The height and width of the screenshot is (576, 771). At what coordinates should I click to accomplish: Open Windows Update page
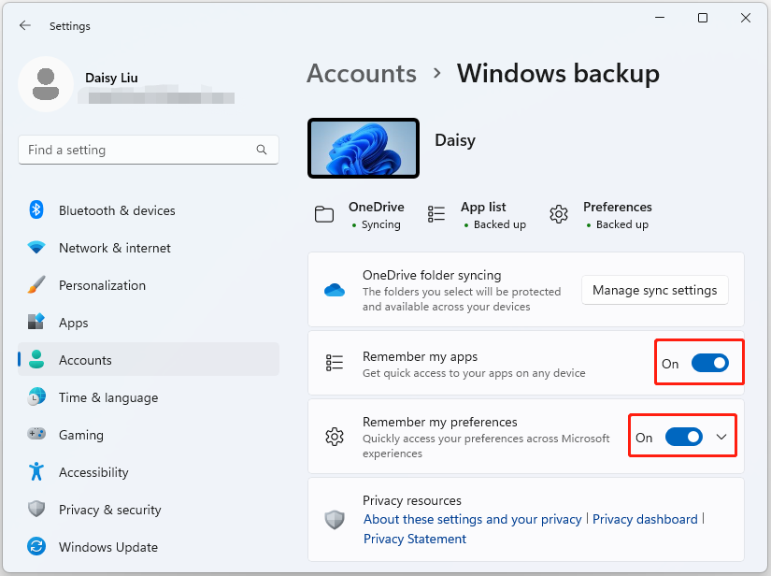click(x=149, y=546)
